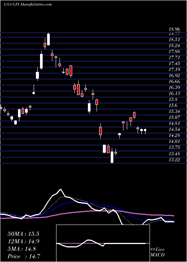This screenshot has height=262, width=187.
Task: Click the 17.19 price axis label
Action: (174, 70)
